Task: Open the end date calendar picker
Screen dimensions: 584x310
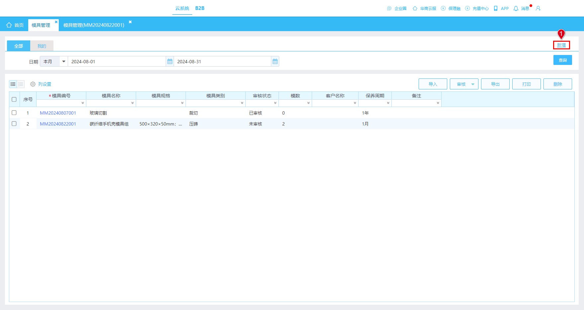Action: coord(275,62)
